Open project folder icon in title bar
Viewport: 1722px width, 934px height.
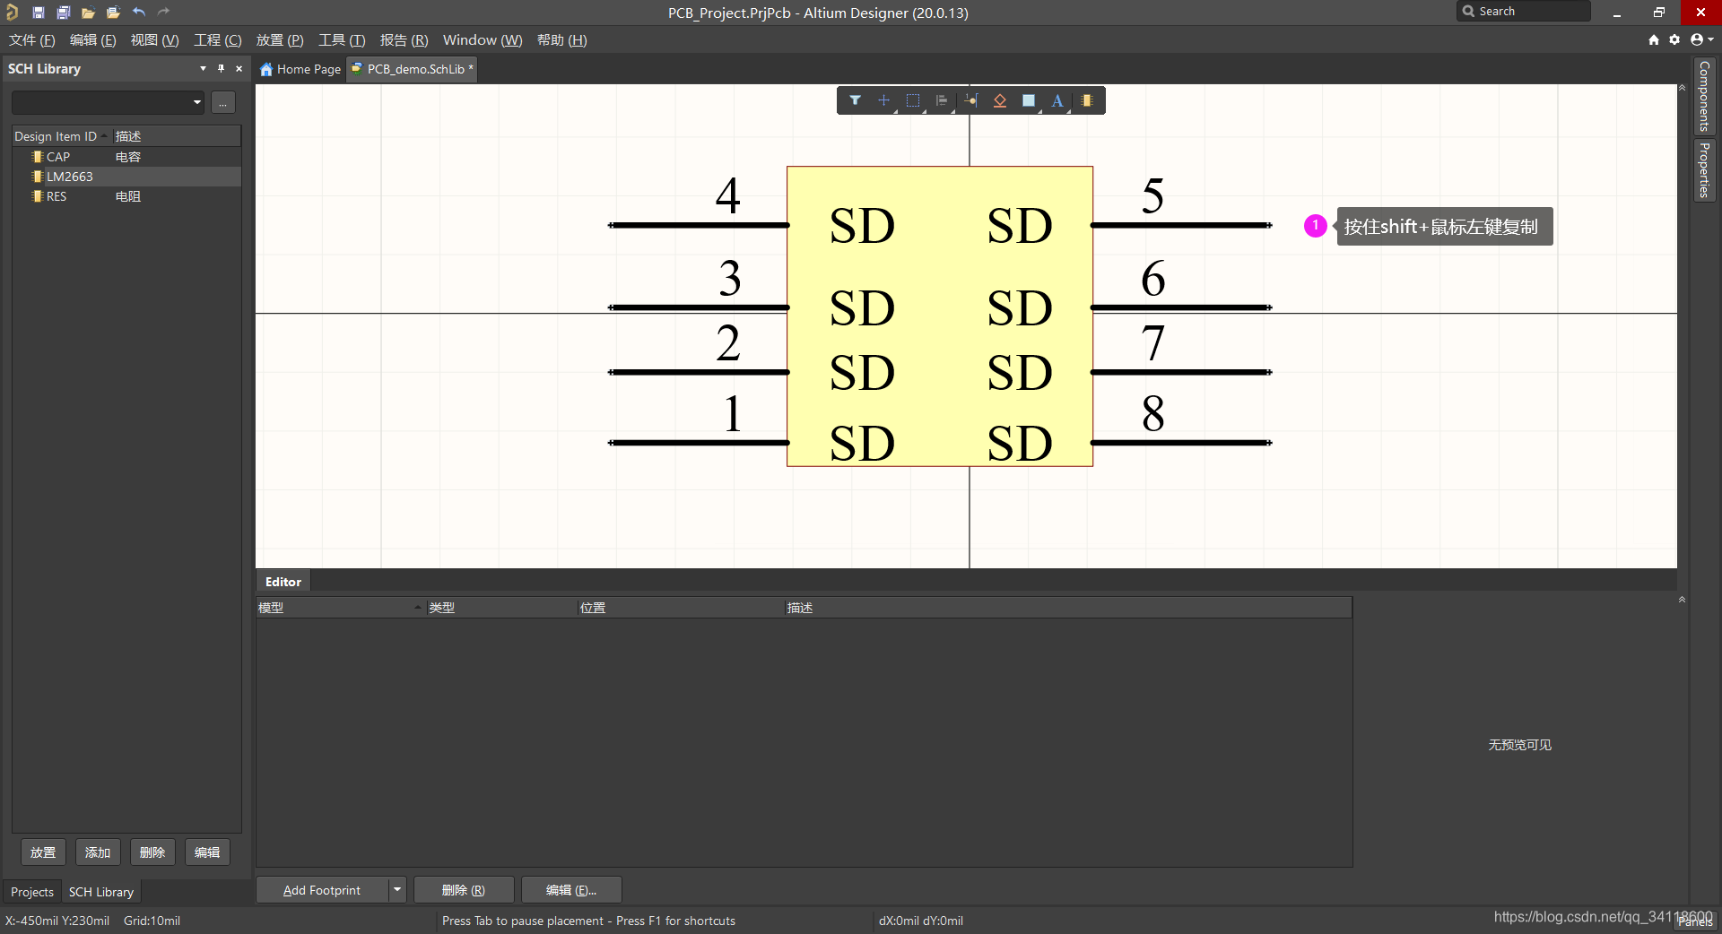tap(113, 13)
